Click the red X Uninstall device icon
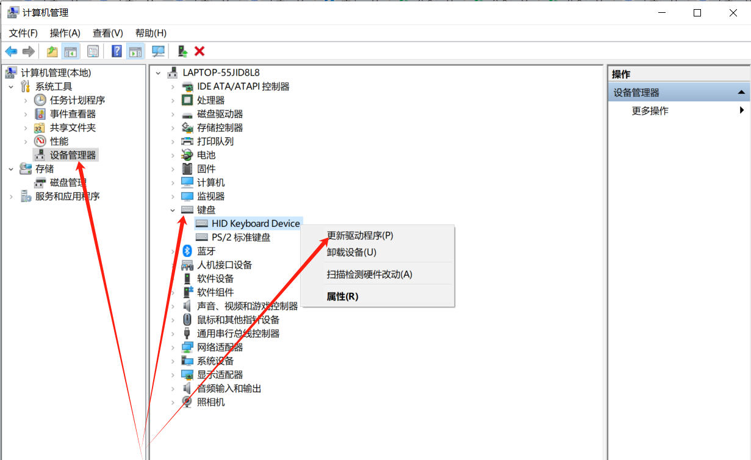 199,51
